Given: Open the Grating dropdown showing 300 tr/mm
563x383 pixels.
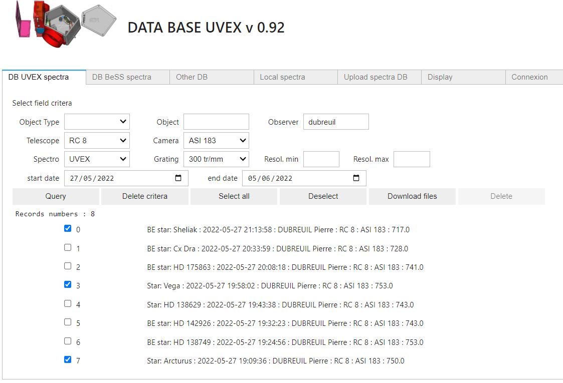Looking at the screenshot, I should pyautogui.click(x=216, y=159).
